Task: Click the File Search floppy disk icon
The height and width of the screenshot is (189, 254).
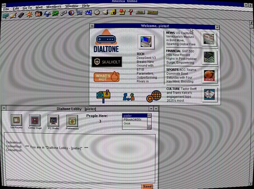Action: [x=47, y=14]
